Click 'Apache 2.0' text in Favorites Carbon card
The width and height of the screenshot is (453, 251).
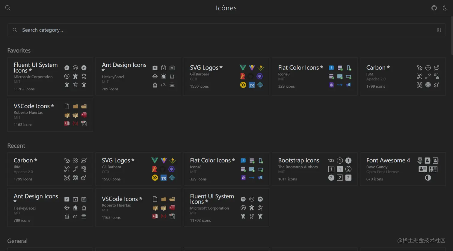(376, 79)
